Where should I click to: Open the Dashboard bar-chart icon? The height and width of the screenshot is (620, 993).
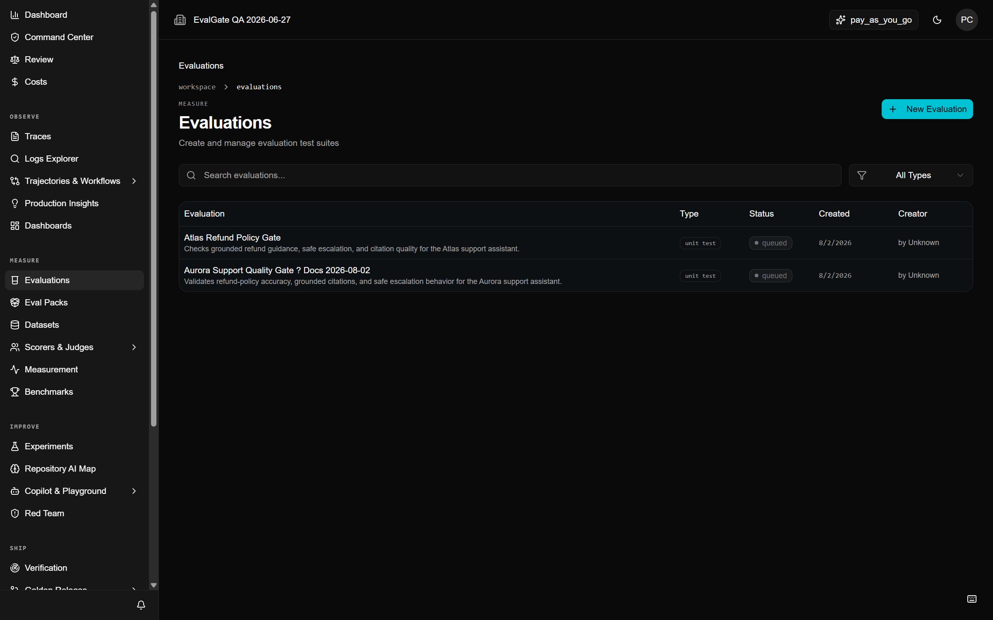(x=15, y=15)
